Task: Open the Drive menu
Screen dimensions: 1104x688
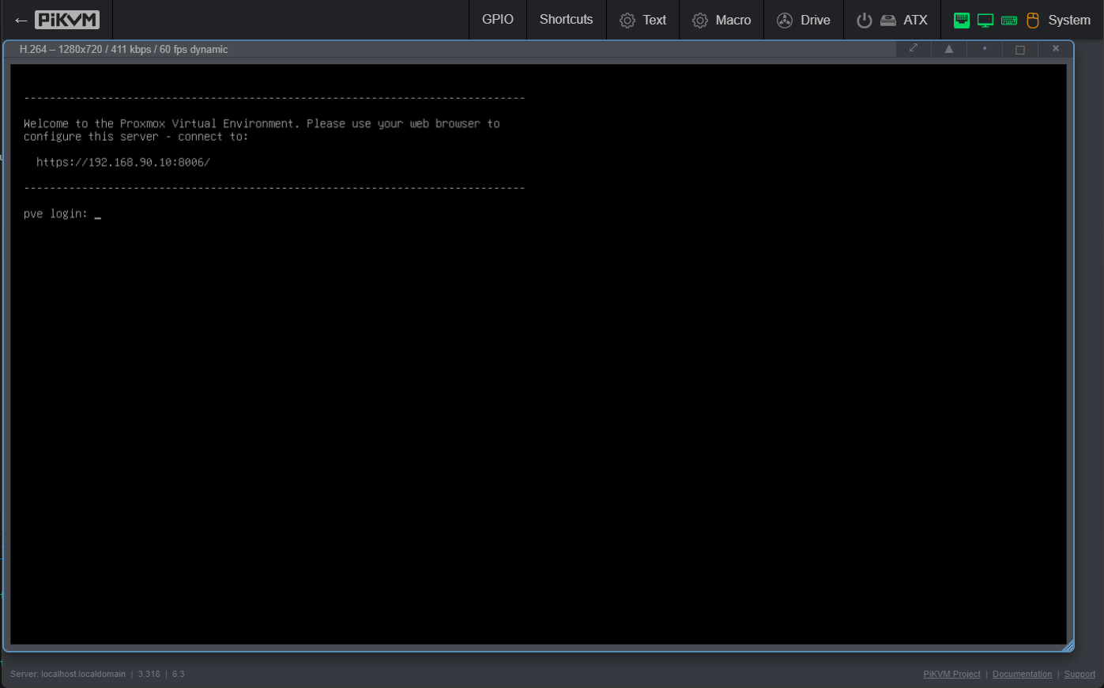Action: pos(815,20)
